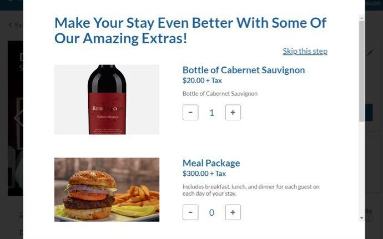Click the info circle icon at bottom right
Image resolution: width=383 pixels, height=239 pixels.
pos(369,218)
